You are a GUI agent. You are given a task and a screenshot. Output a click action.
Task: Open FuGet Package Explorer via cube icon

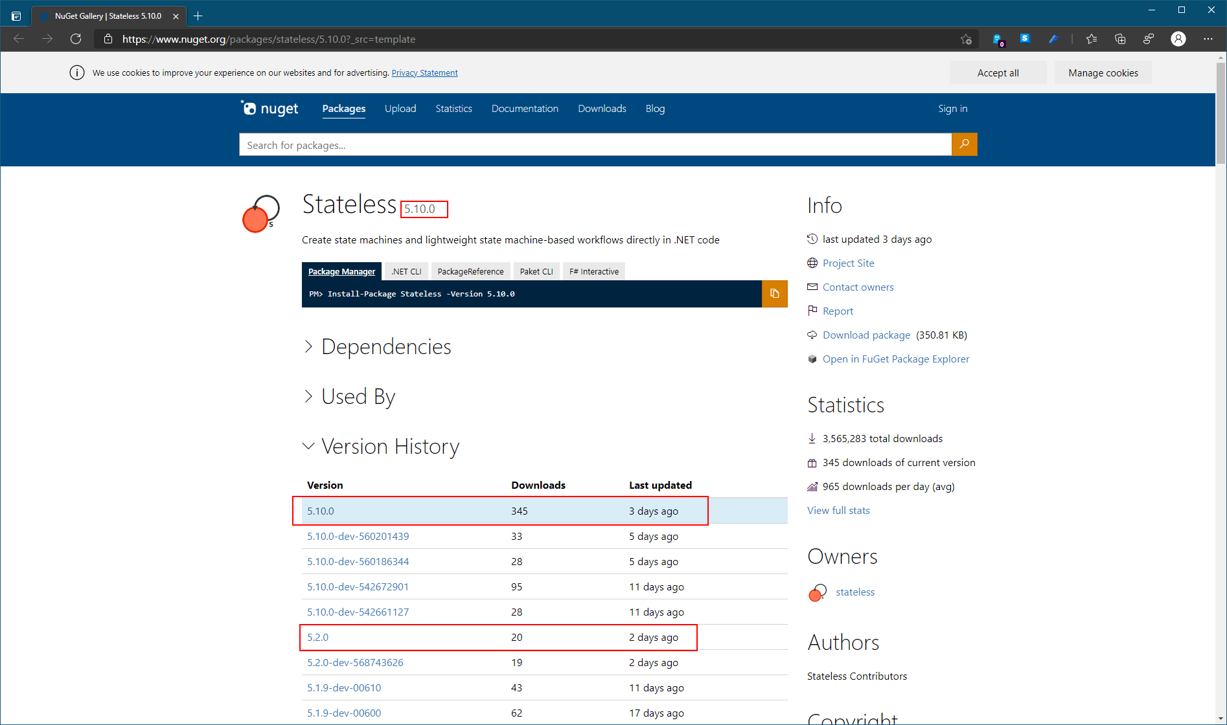pos(812,359)
